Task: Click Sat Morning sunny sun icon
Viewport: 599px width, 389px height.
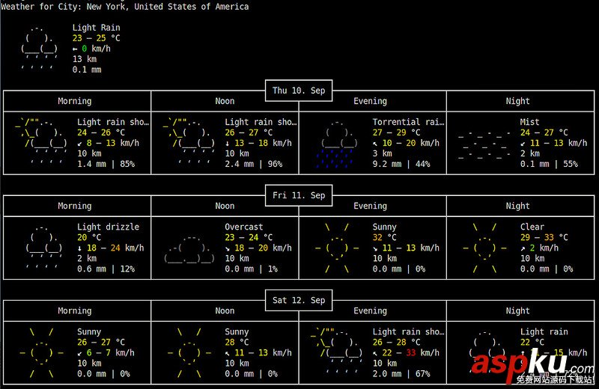Action: (41, 353)
